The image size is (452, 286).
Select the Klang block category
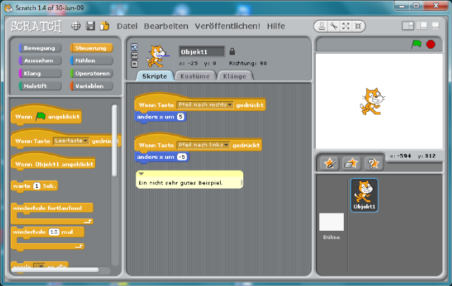40,73
